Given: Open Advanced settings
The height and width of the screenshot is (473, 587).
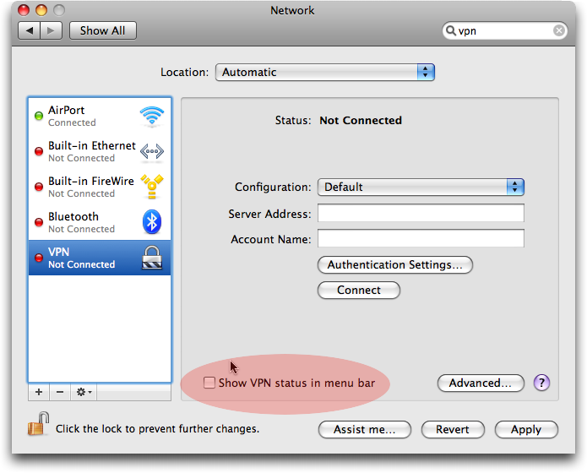Looking at the screenshot, I should [481, 383].
